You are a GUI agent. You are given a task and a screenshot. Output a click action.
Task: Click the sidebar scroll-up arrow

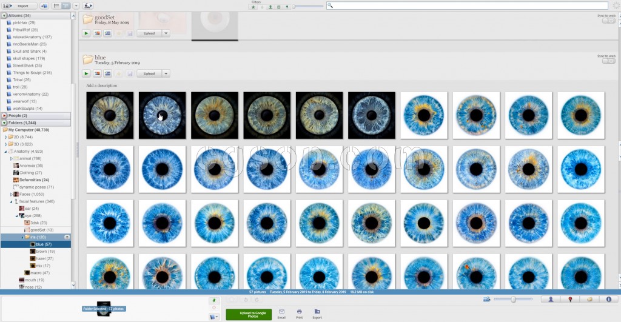click(x=73, y=15)
